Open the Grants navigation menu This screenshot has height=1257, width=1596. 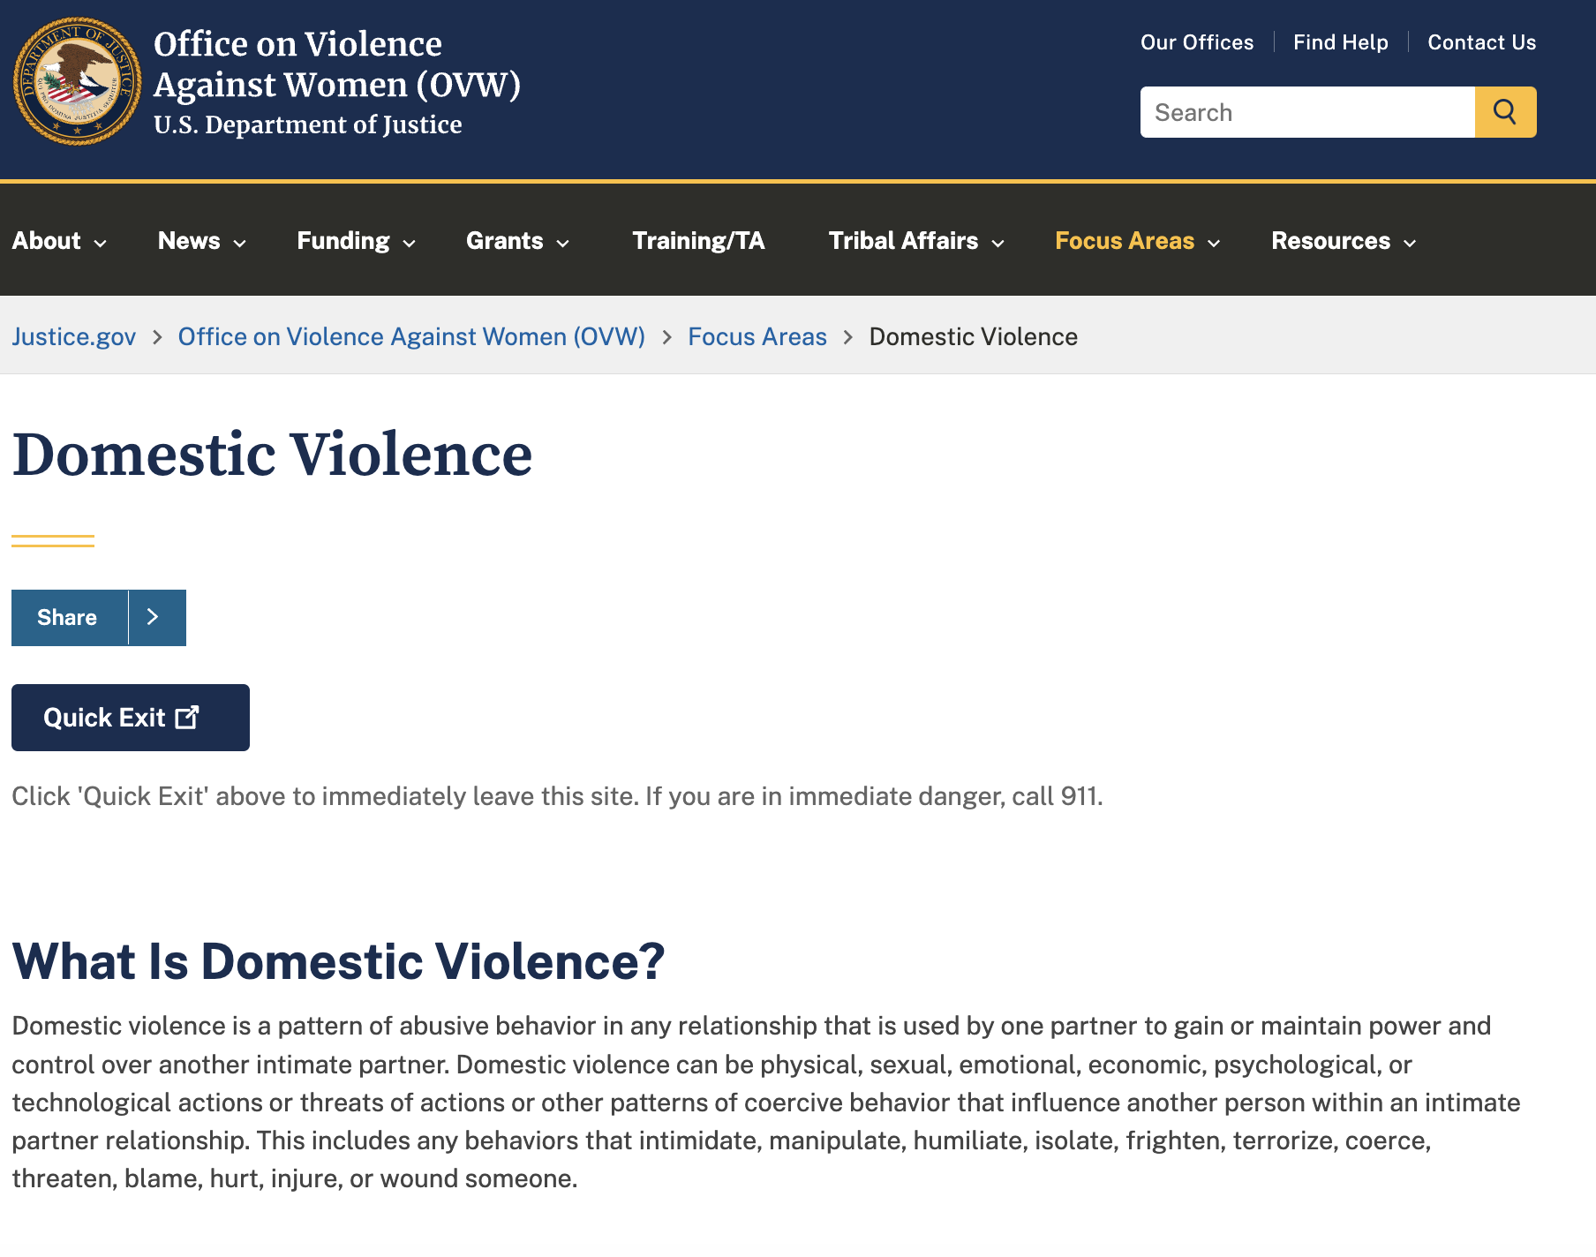(517, 241)
